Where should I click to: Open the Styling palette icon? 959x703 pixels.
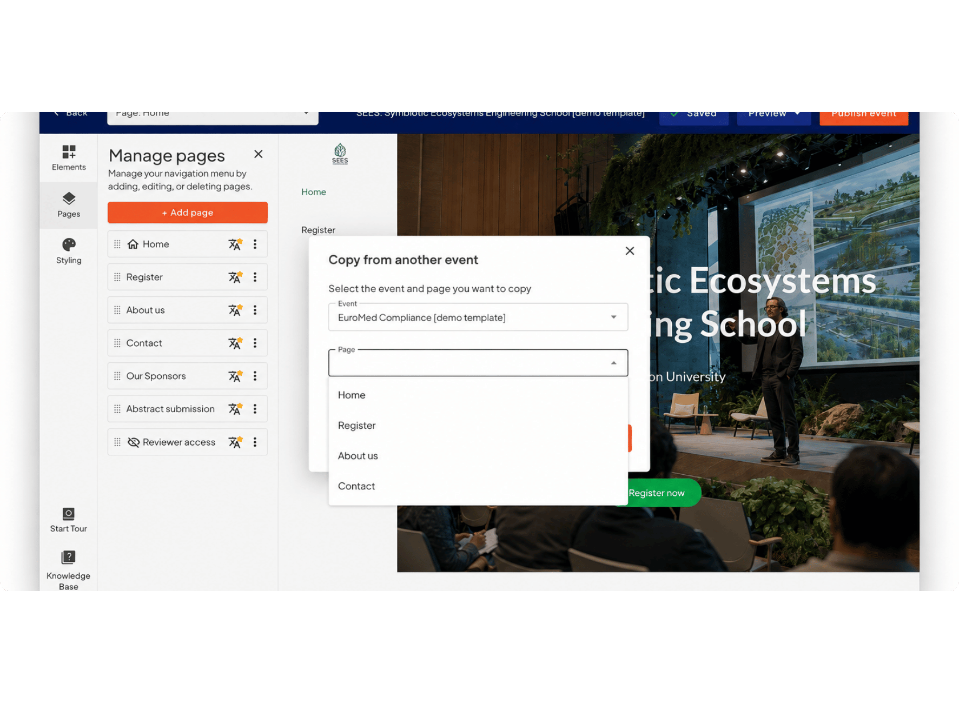point(69,245)
